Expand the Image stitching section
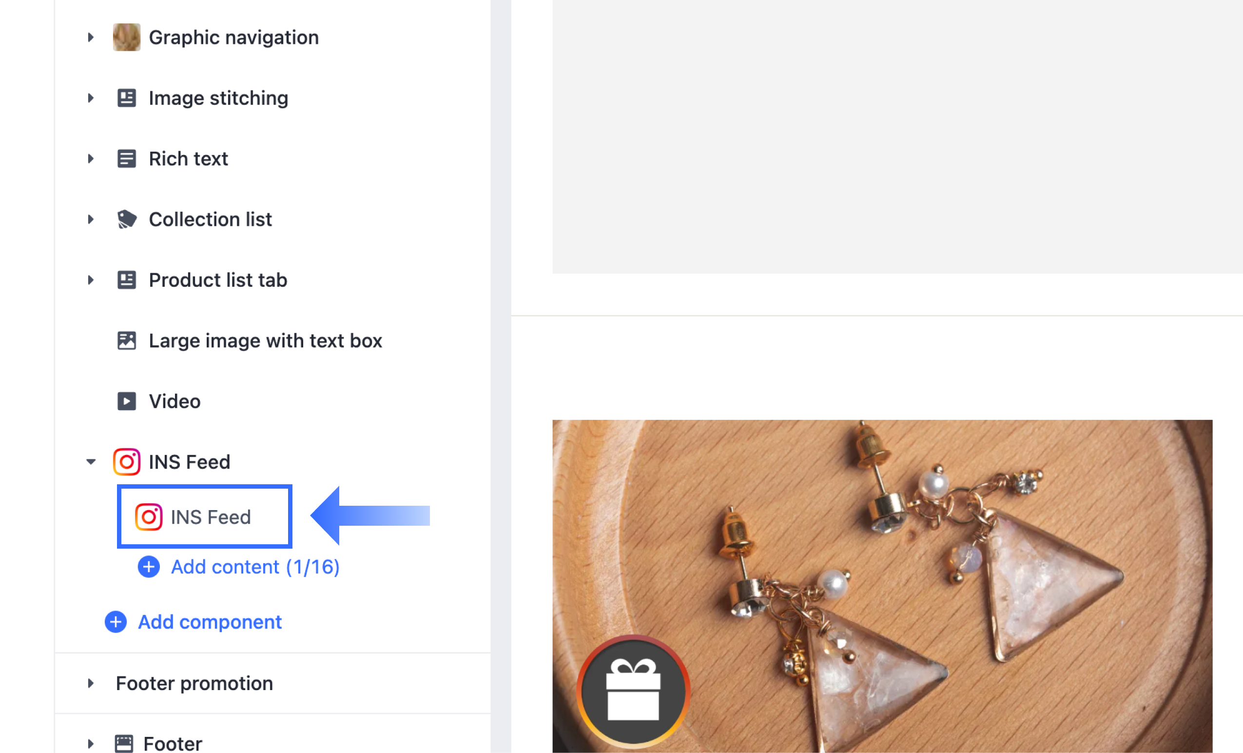Image resolution: width=1243 pixels, height=753 pixels. click(x=91, y=98)
